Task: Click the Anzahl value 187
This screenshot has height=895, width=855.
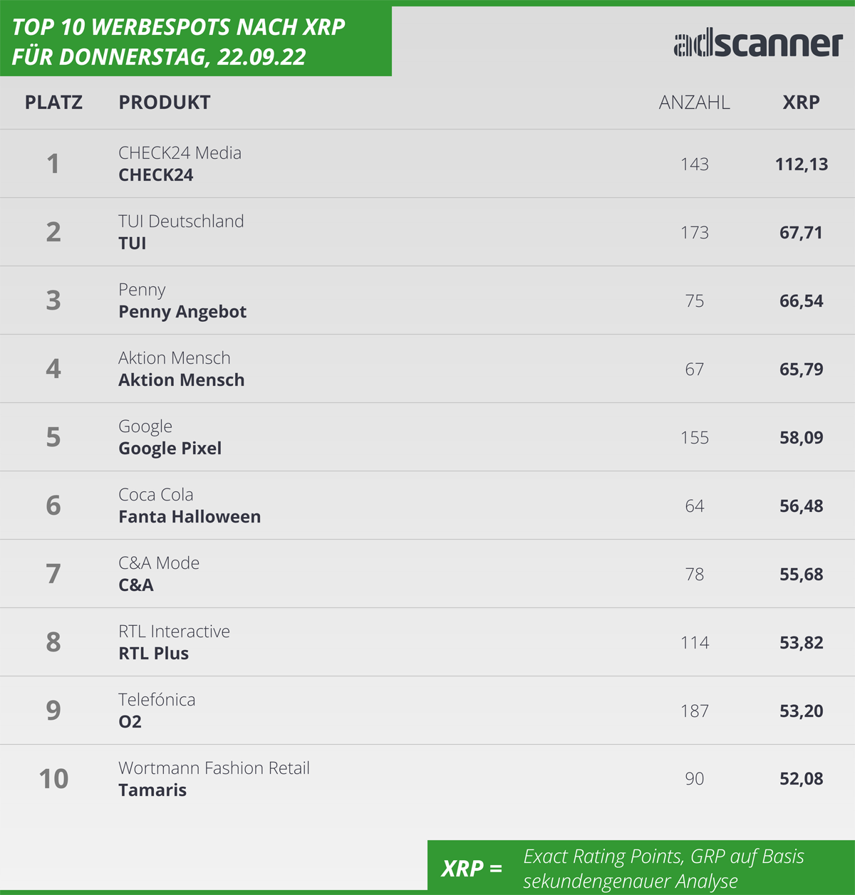Action: pyautogui.click(x=695, y=711)
